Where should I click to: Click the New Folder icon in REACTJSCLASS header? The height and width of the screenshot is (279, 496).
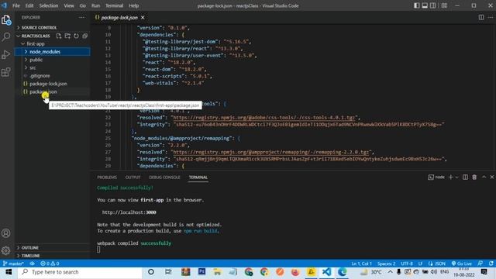67,36
